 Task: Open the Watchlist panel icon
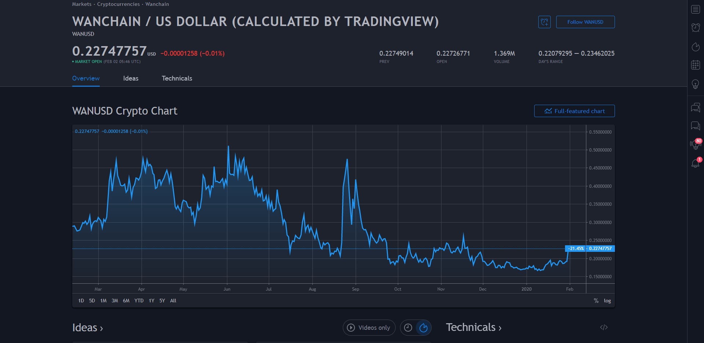pyautogui.click(x=695, y=10)
